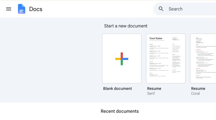Click the blue Docs logo icon
Screen dimensions: 216x120
[22, 9]
